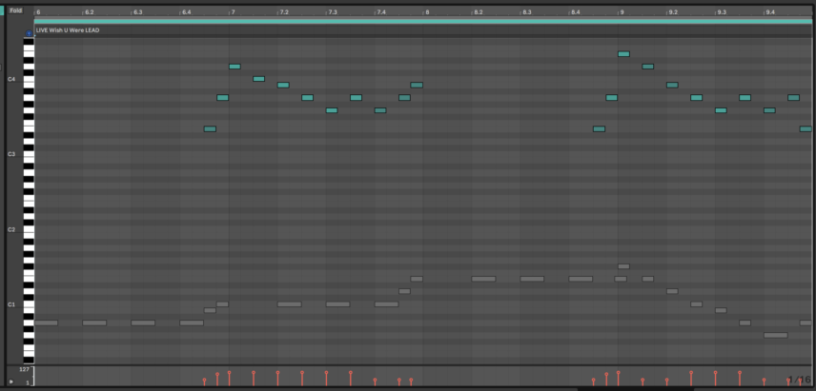This screenshot has height=391, width=816.
Task: Click the 1/16 grid size label
Action: 800,379
